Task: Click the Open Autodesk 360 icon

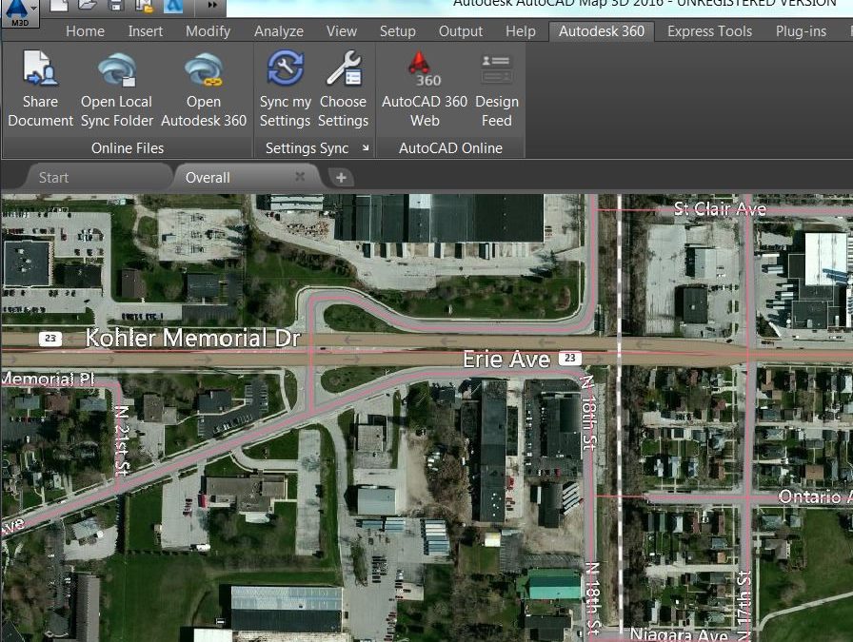Action: pos(204,69)
